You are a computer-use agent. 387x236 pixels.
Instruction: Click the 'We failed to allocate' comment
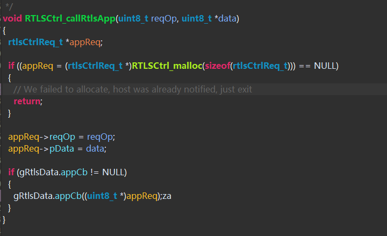point(133,89)
